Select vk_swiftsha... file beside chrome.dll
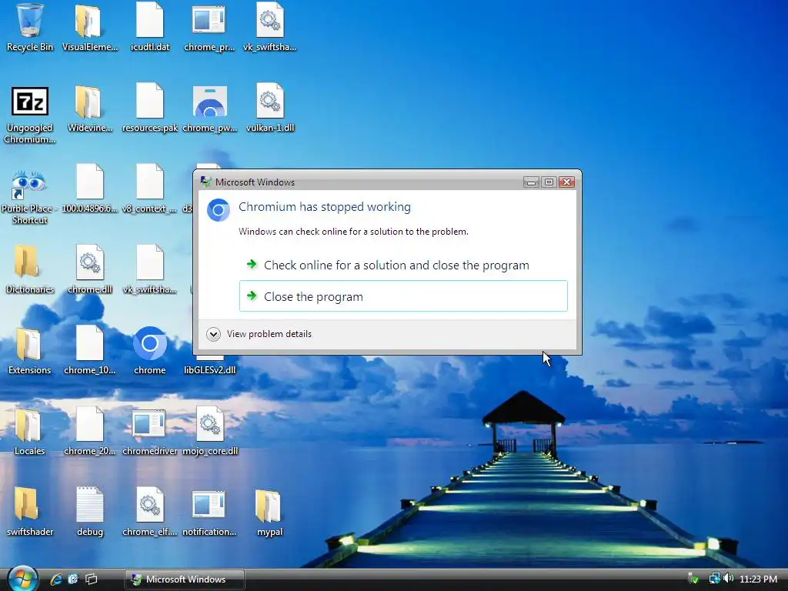Image resolution: width=788 pixels, height=591 pixels. [x=150, y=270]
